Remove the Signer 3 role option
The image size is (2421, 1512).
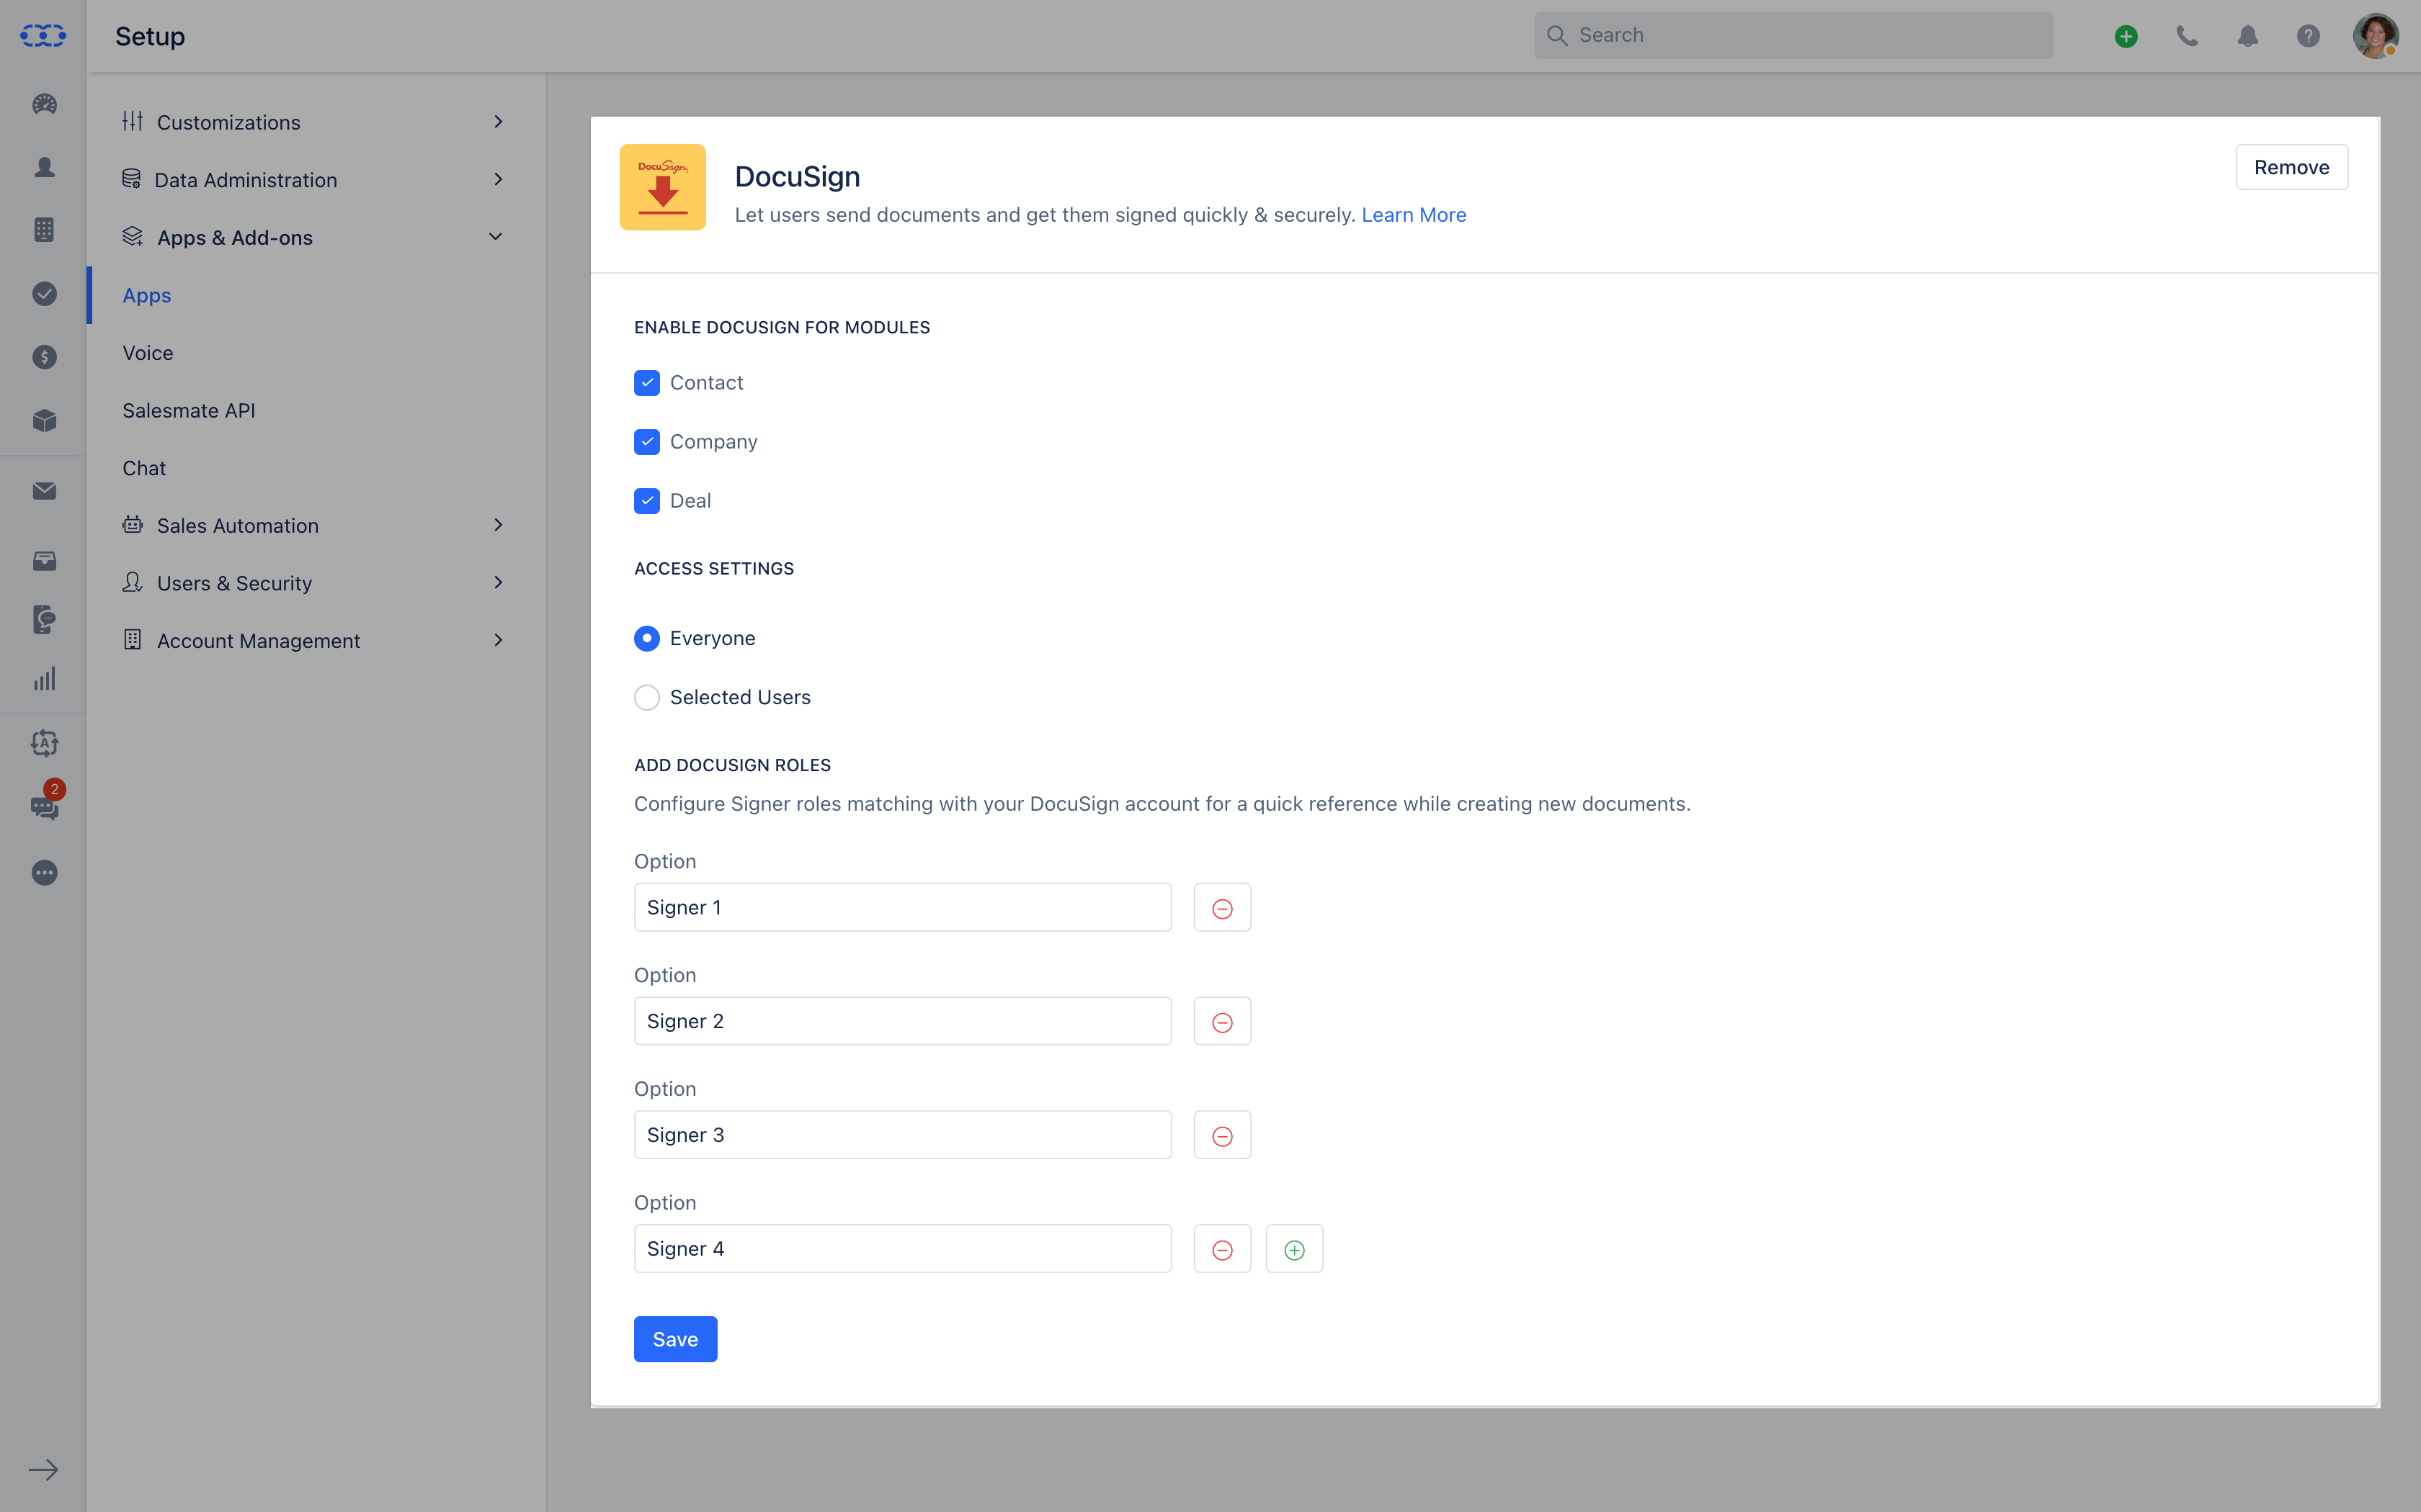click(x=1223, y=1136)
